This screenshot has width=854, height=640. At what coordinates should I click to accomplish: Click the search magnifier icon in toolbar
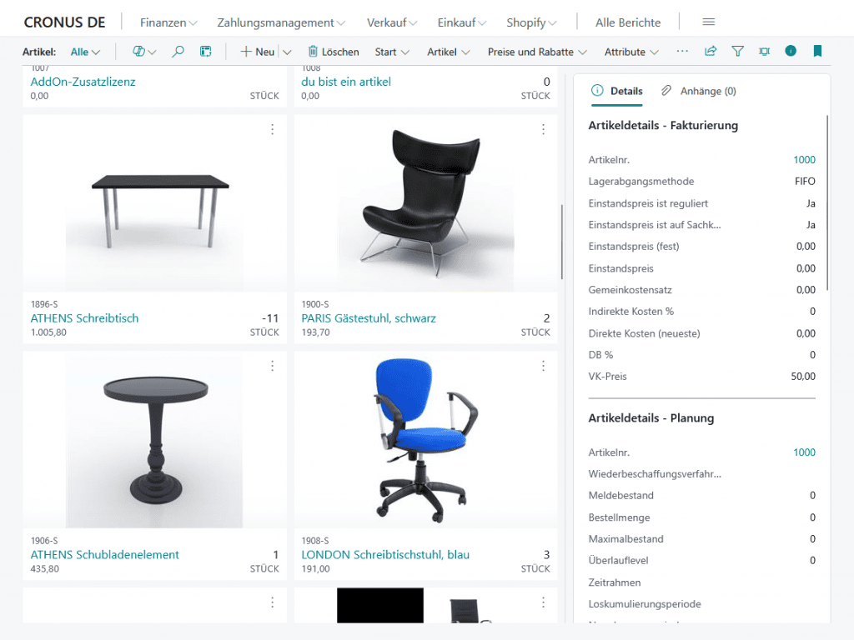(178, 52)
